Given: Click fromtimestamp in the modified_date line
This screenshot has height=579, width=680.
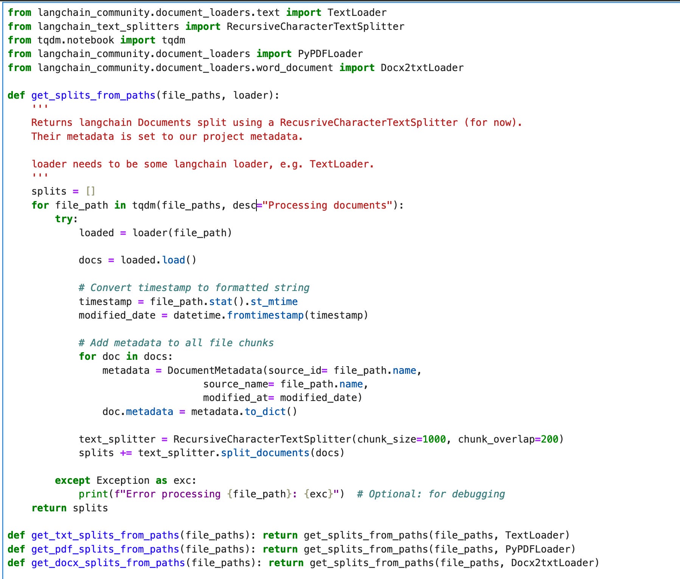Looking at the screenshot, I should (265, 315).
